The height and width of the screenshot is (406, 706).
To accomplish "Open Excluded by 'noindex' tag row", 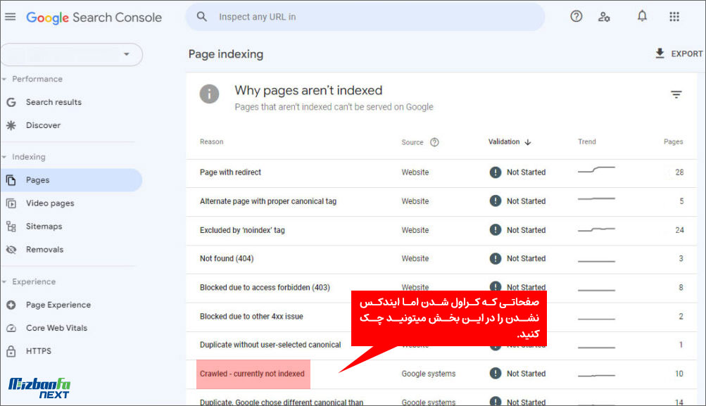I will tap(441, 230).
